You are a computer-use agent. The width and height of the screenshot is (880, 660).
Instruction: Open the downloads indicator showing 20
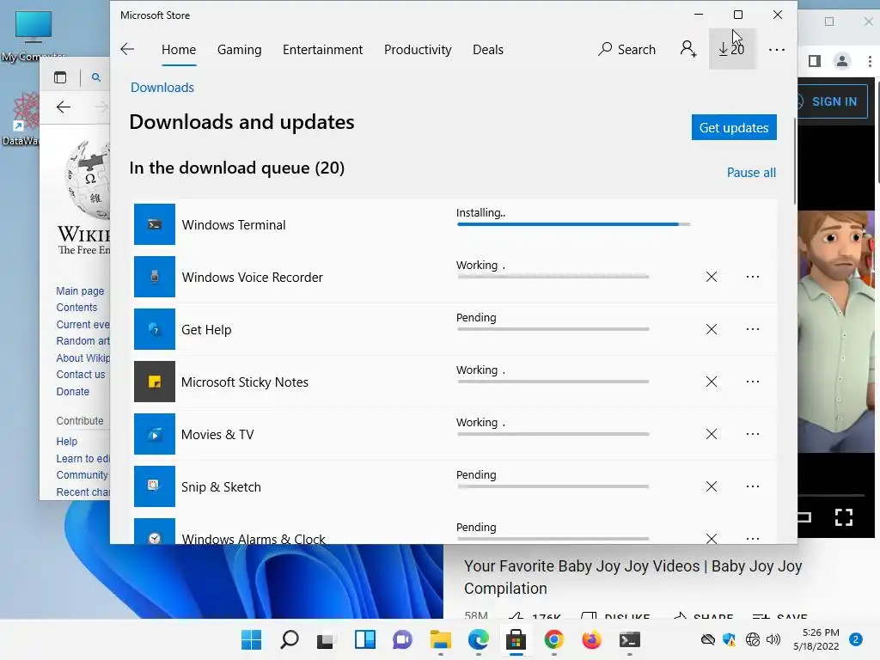(x=732, y=49)
